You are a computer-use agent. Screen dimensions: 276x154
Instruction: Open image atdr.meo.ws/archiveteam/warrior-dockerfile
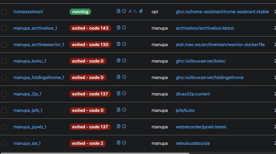pos(220,45)
